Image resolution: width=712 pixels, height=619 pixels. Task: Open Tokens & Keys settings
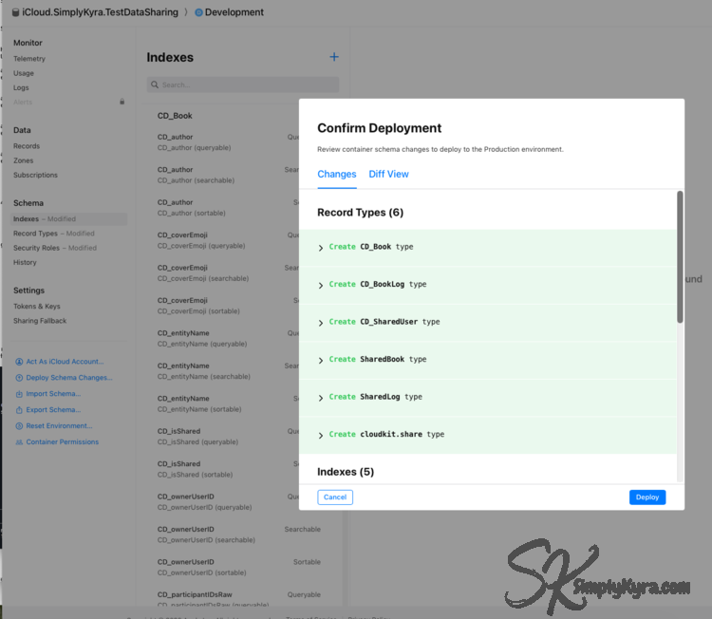coord(37,306)
